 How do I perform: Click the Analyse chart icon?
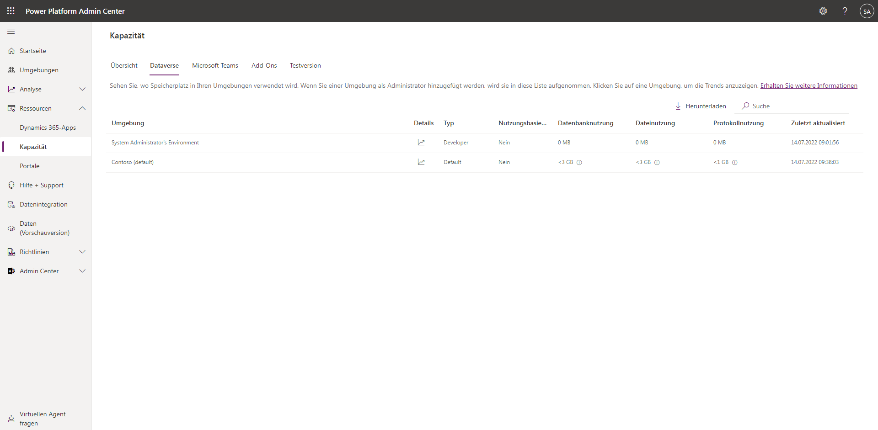[x=11, y=89]
